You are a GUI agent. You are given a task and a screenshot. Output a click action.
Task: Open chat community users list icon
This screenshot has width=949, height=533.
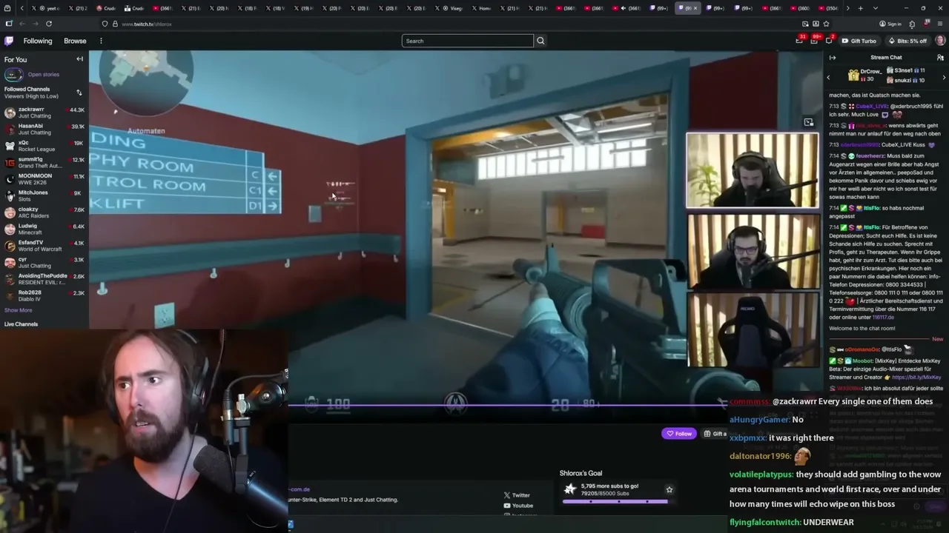[x=940, y=58]
